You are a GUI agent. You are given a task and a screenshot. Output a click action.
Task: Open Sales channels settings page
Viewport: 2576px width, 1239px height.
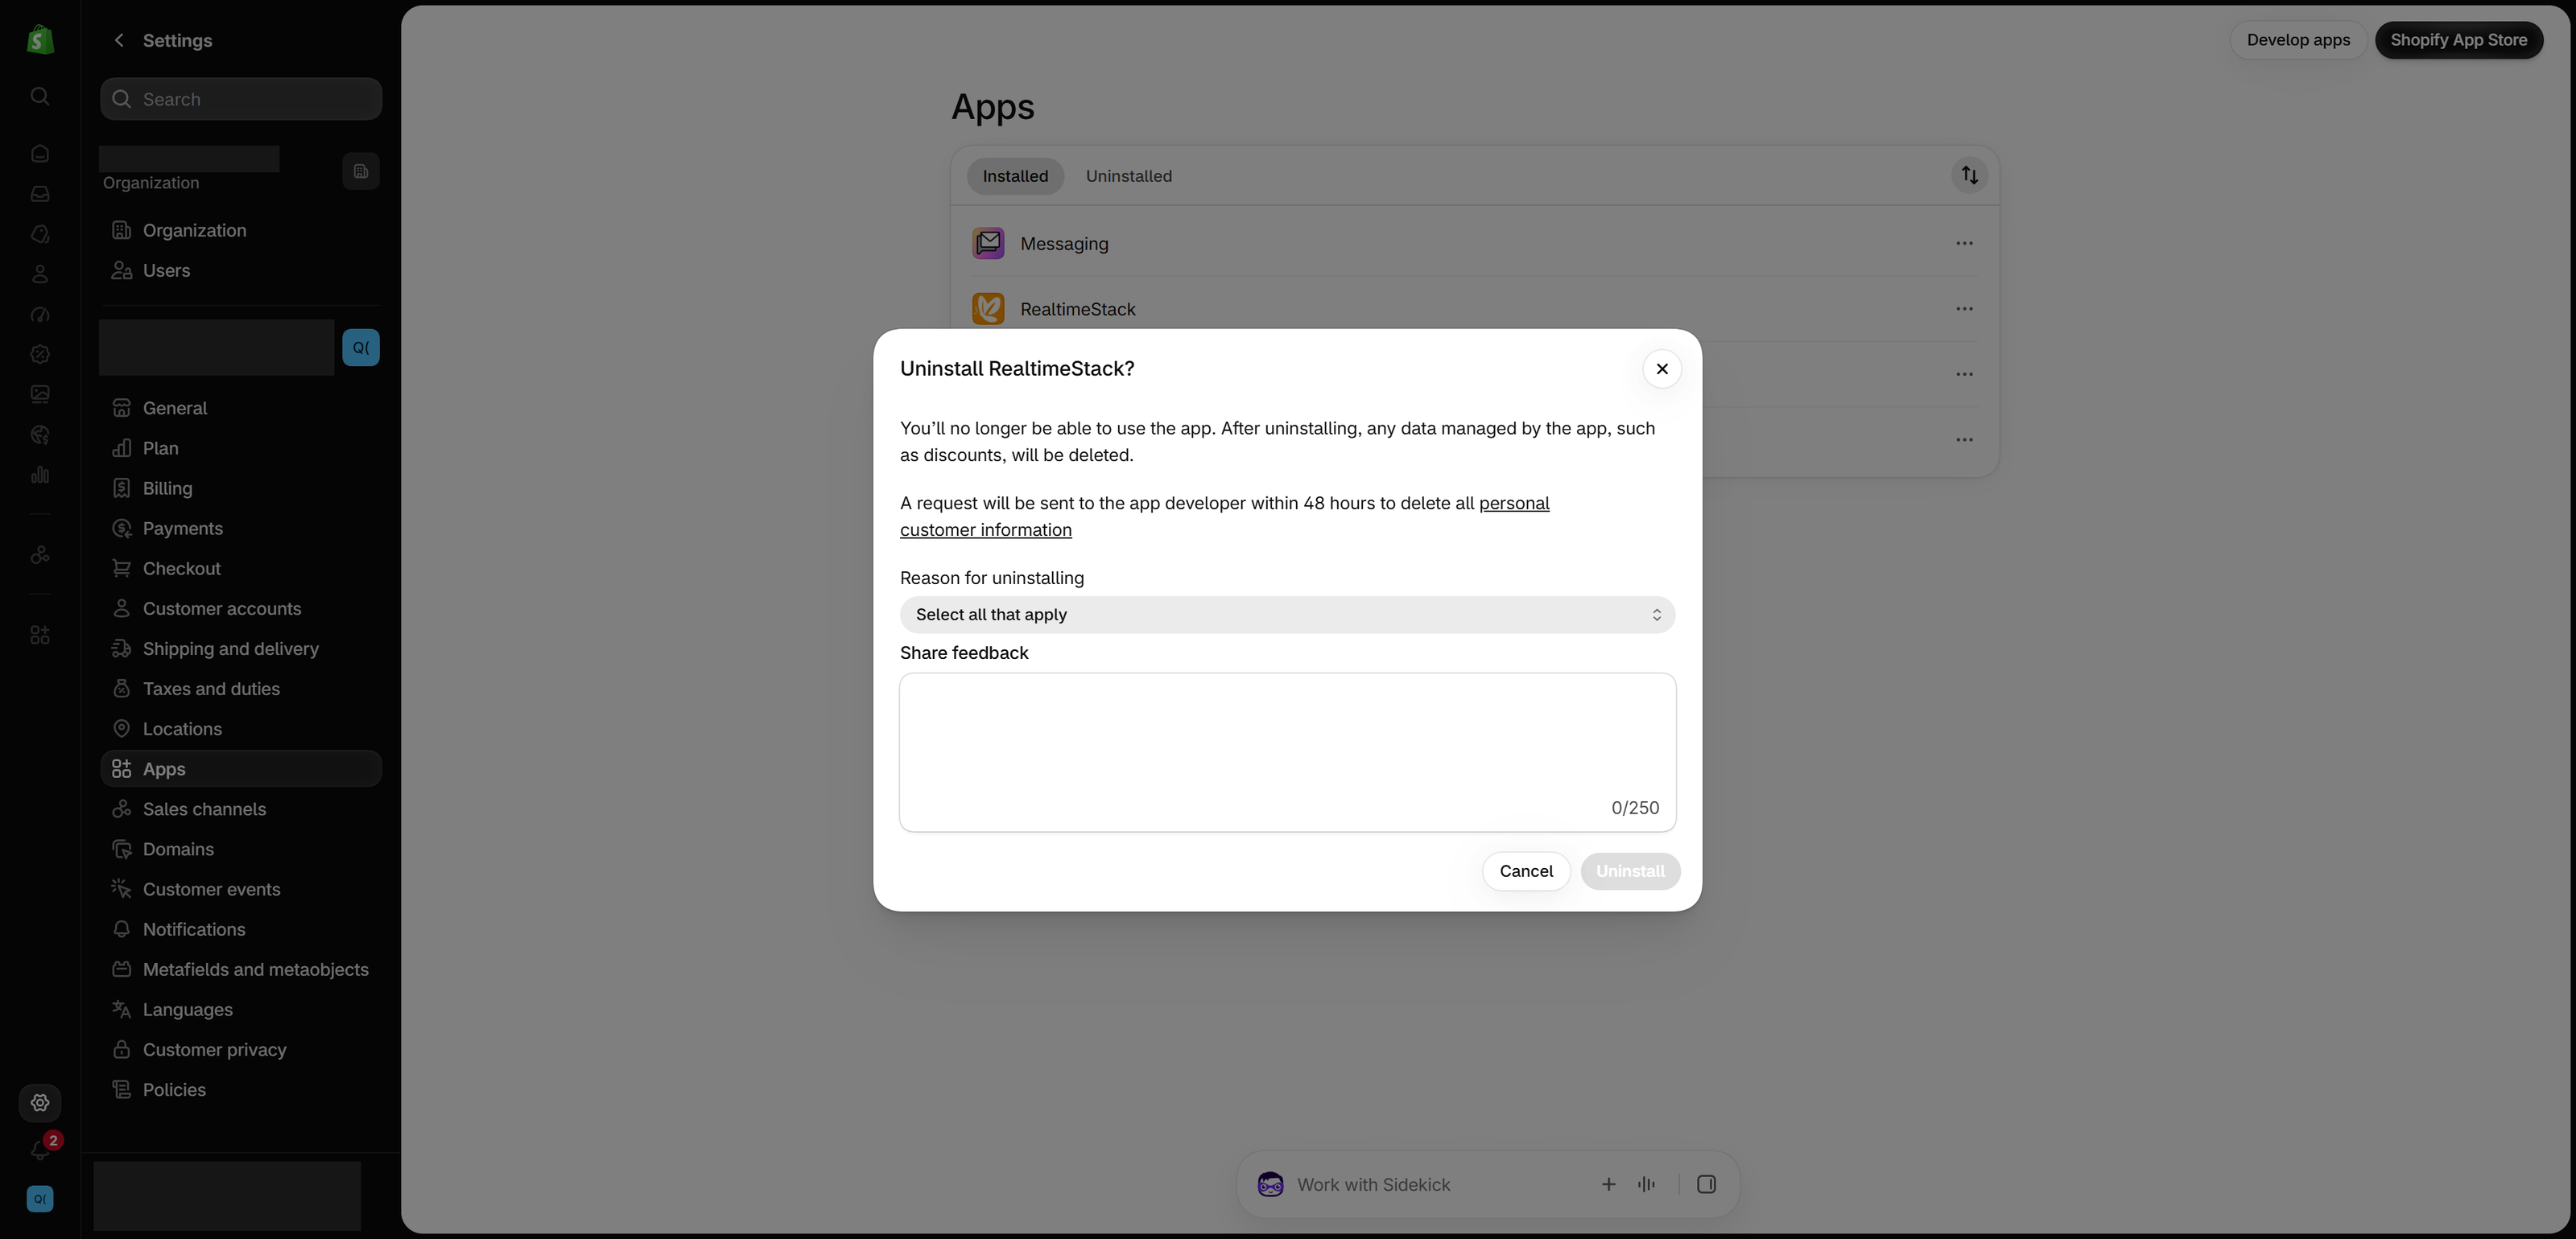coord(241,809)
